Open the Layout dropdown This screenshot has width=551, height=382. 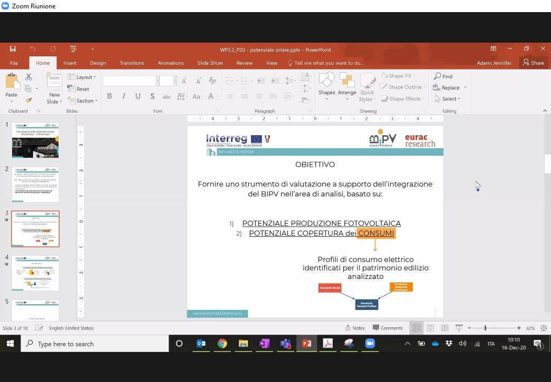(x=82, y=77)
